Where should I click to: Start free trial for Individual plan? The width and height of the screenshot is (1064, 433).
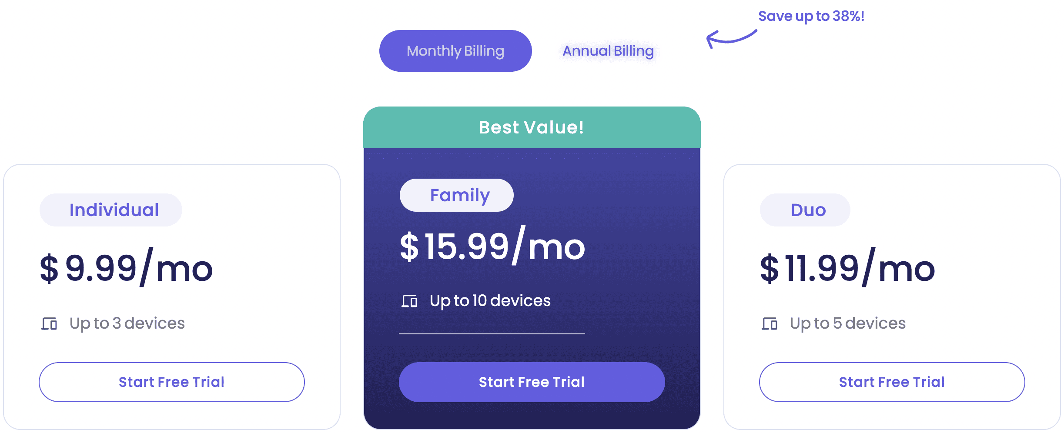pos(171,382)
